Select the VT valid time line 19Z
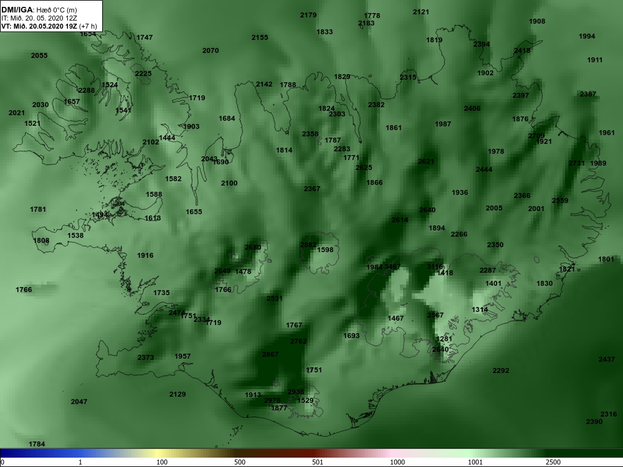Image resolution: width=623 pixels, height=467 pixels. click(49, 26)
